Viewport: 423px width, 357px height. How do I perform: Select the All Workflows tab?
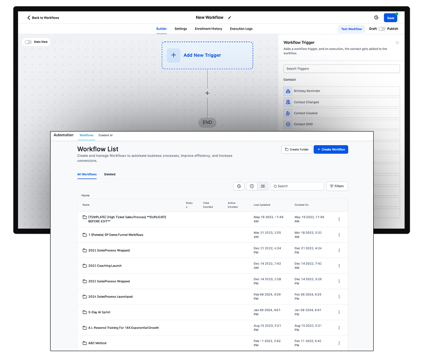87,175
